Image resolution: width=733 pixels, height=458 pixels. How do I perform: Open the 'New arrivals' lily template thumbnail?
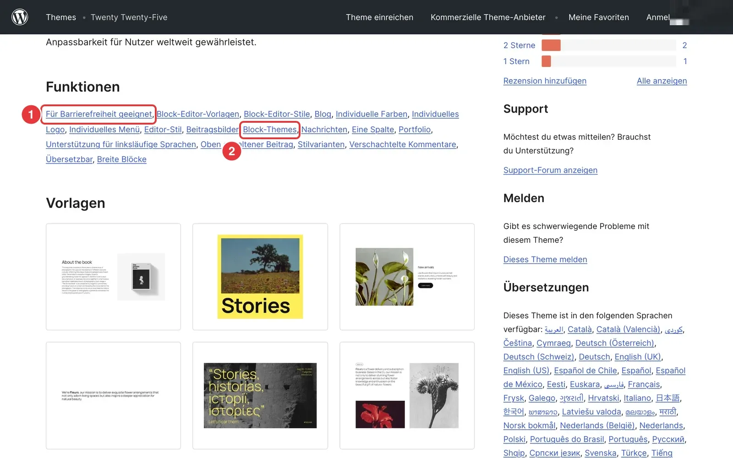click(407, 277)
